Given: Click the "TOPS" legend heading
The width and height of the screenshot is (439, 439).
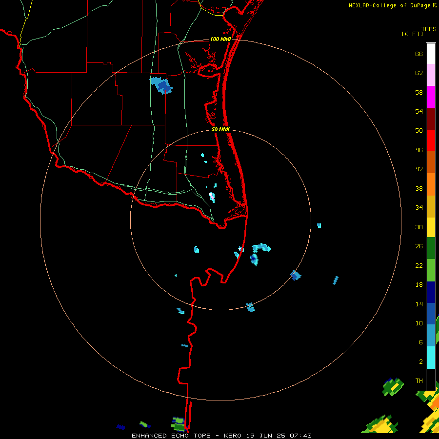Looking at the screenshot, I should click(x=429, y=29).
